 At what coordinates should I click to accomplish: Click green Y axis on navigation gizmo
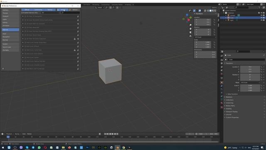191,17
